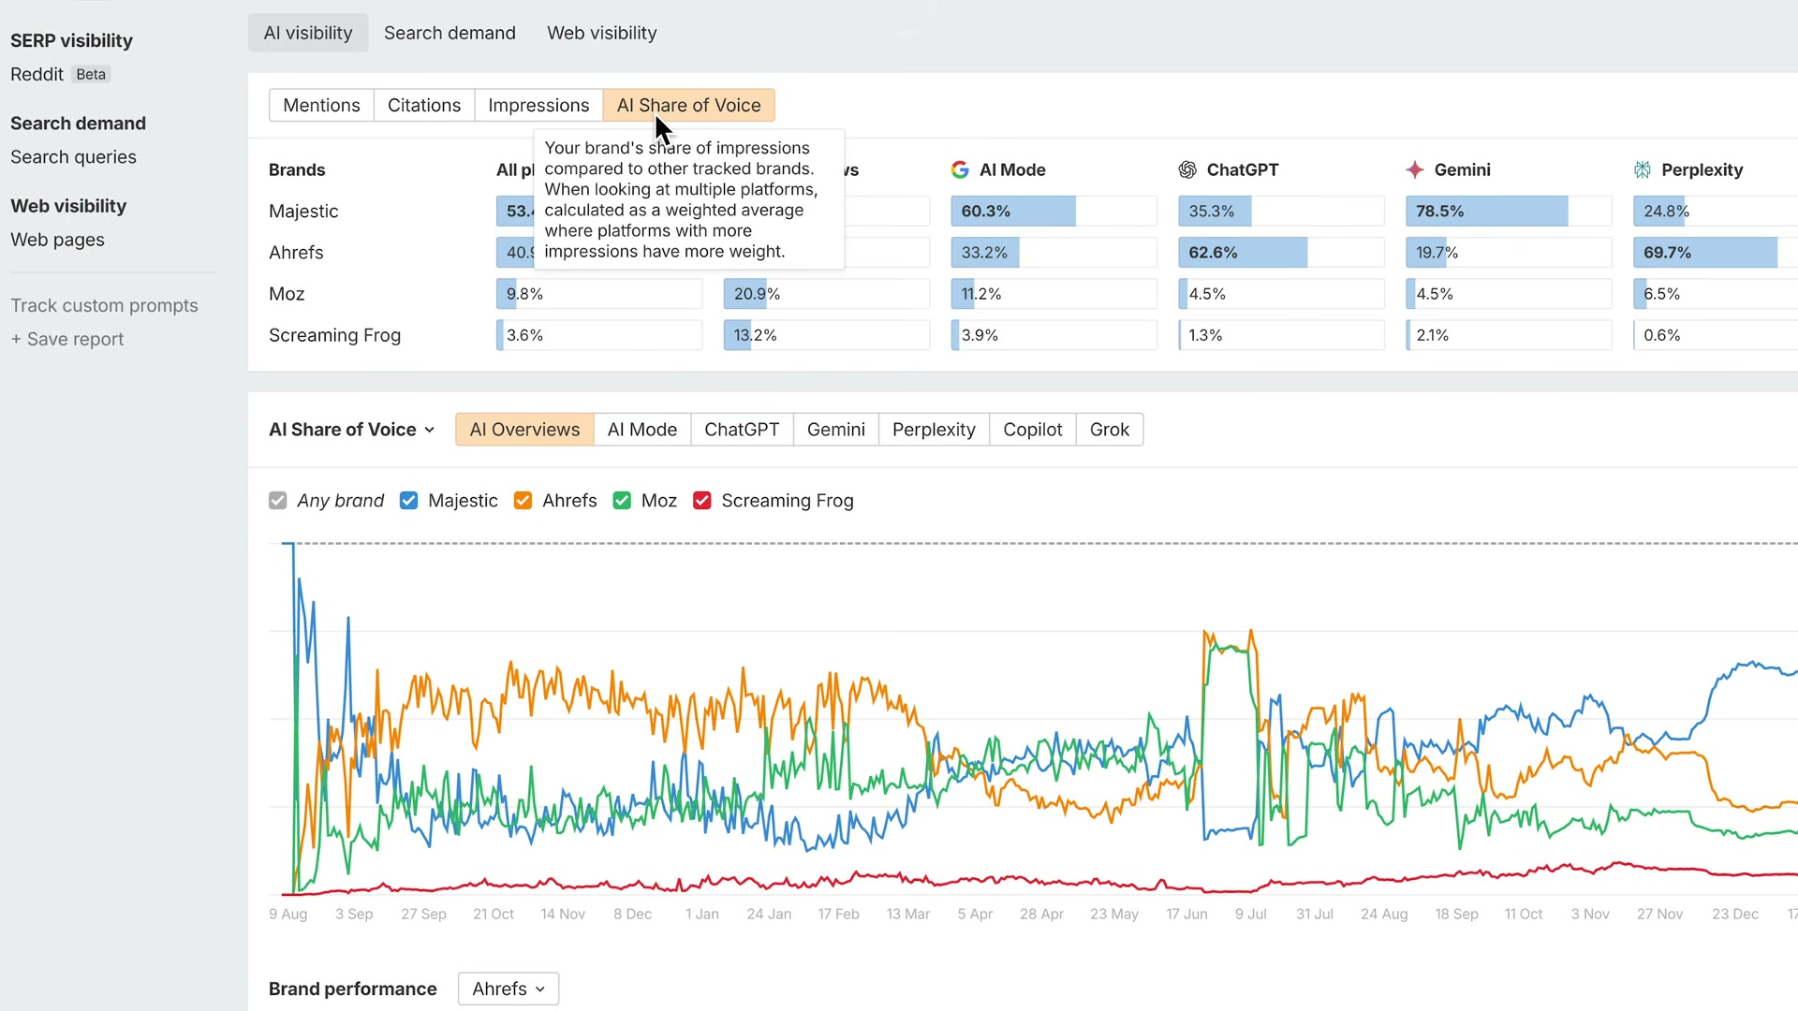Click Majestic 35.3% ChatGPT value
Screen dimensions: 1798x1011
tap(1211, 212)
